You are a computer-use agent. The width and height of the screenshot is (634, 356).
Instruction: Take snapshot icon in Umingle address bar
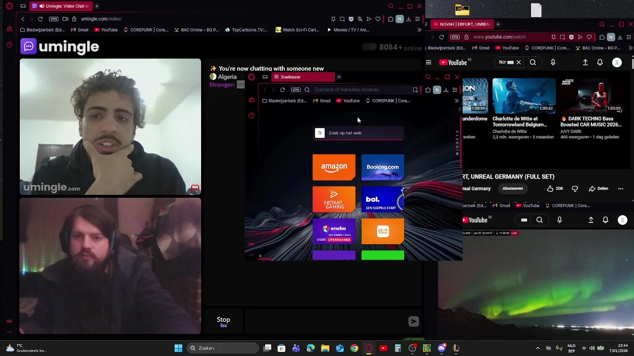click(342, 19)
